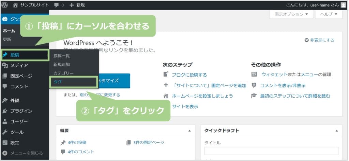Open the ブログに投稿する link
Image resolution: width=349 pixels, height=161 pixels.
click(189, 75)
